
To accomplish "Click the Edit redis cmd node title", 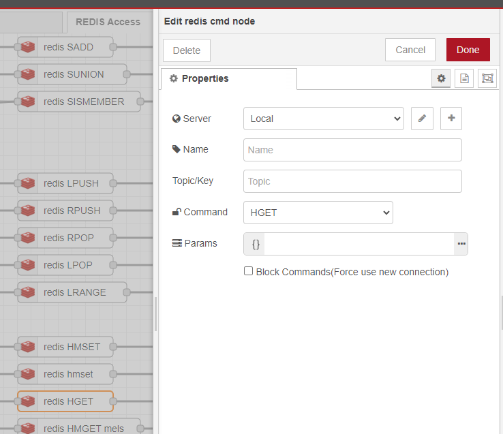I will [209, 21].
